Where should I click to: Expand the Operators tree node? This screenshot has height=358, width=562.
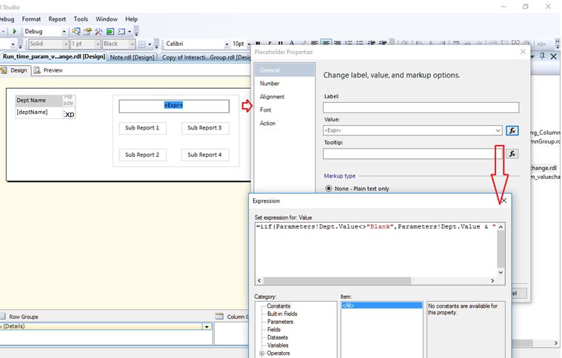coord(261,354)
